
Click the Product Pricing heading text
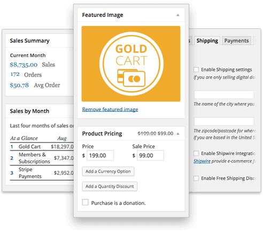102,133
